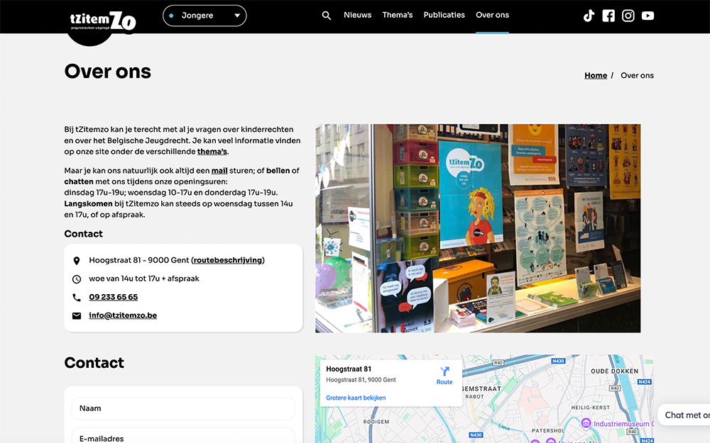Click the envelope icon beside the email address
This screenshot has height=443, width=710.
[77, 316]
